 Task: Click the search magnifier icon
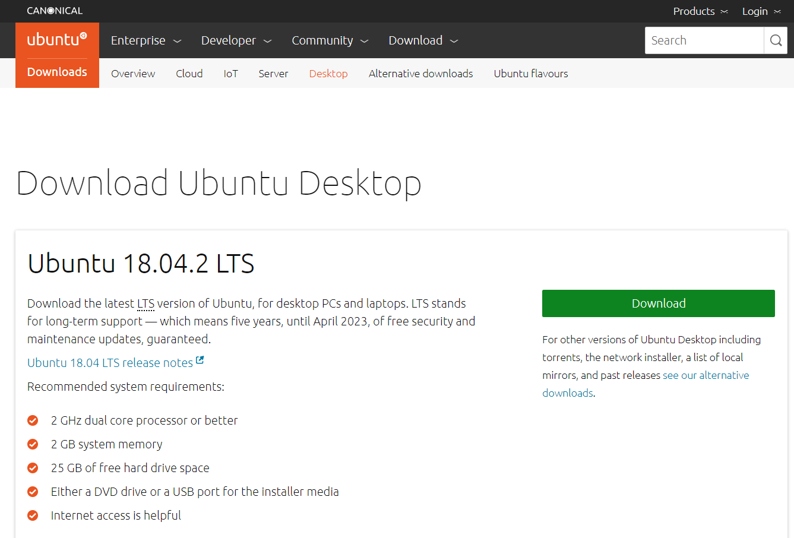[776, 40]
